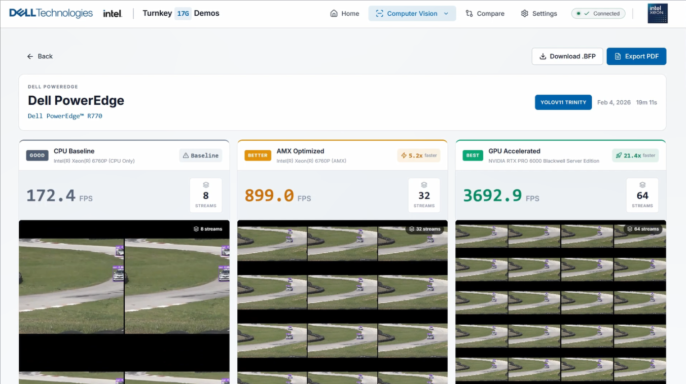Click the Intel logo in header
Image resolution: width=686 pixels, height=384 pixels.
click(113, 14)
